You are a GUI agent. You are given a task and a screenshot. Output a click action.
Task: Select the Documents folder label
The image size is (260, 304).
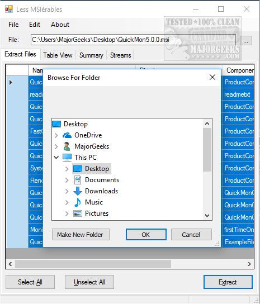click(x=102, y=180)
